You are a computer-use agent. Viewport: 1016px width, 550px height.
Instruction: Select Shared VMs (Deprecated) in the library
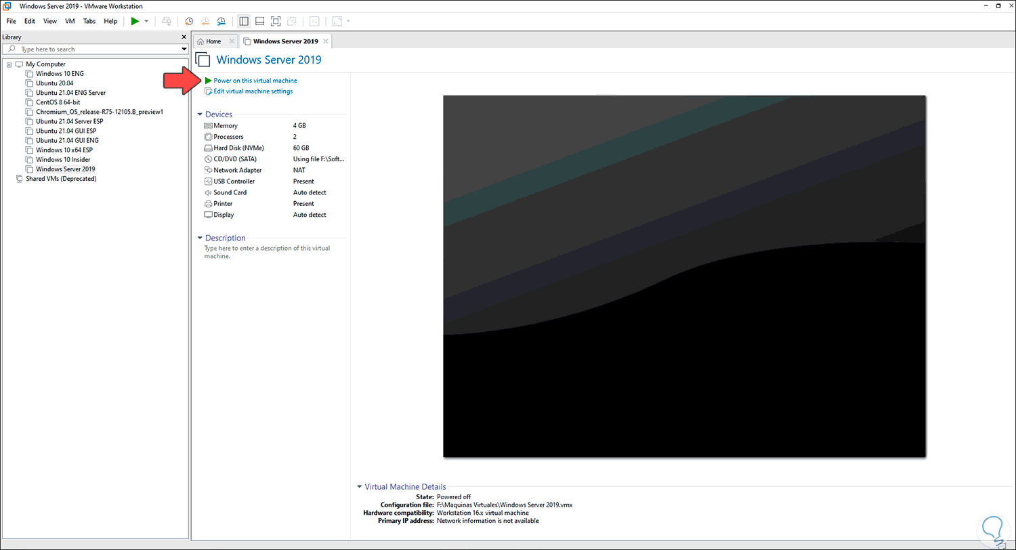click(x=61, y=179)
